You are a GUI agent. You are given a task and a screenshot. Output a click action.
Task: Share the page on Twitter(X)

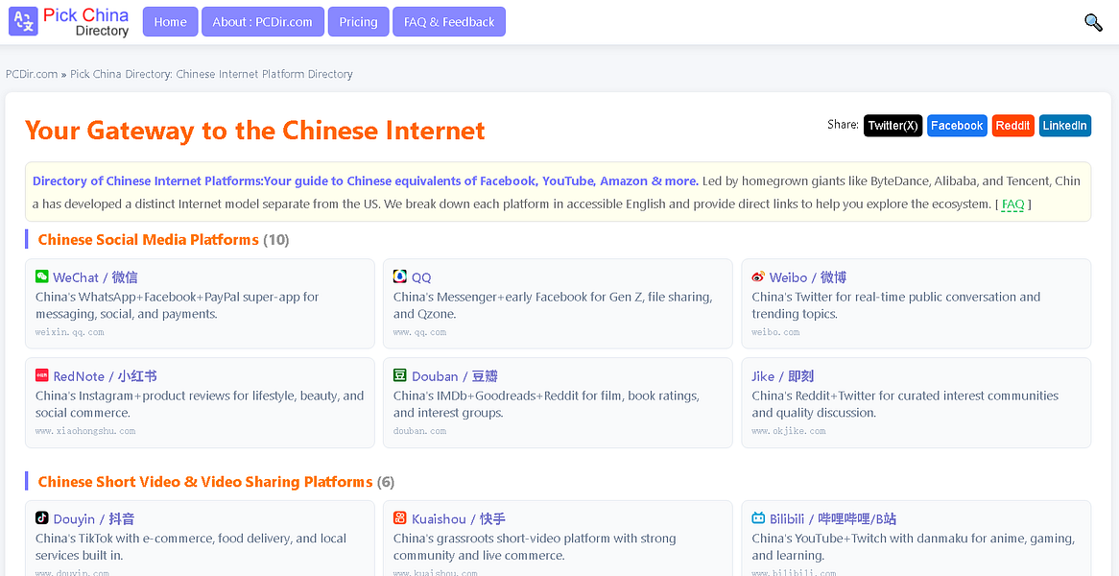[893, 126]
